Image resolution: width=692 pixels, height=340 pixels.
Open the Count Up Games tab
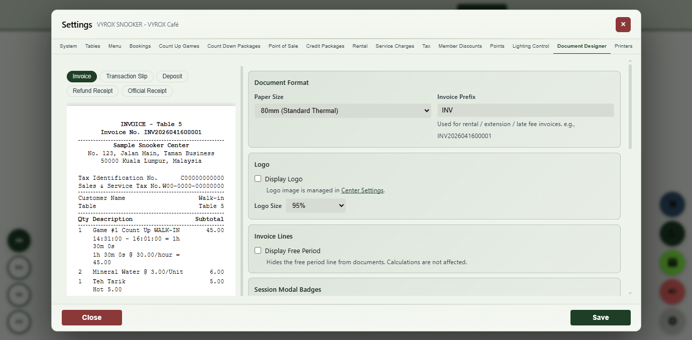coord(179,46)
